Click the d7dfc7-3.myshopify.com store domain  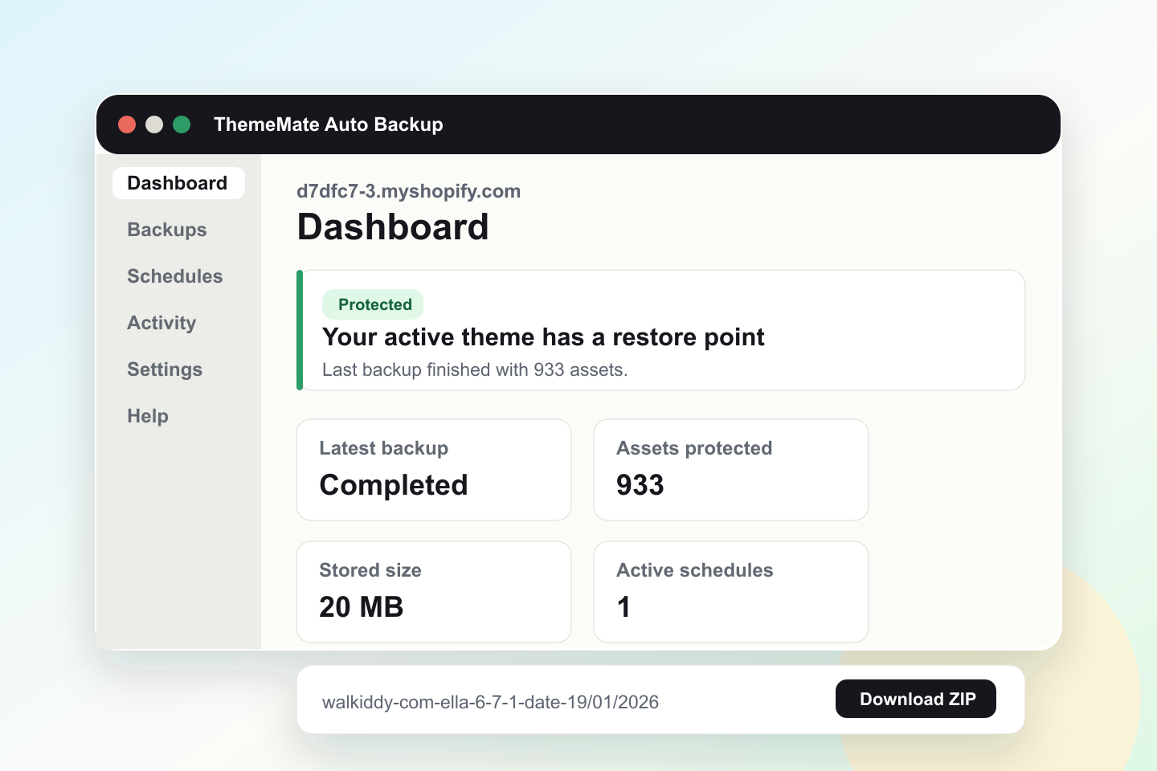(408, 191)
